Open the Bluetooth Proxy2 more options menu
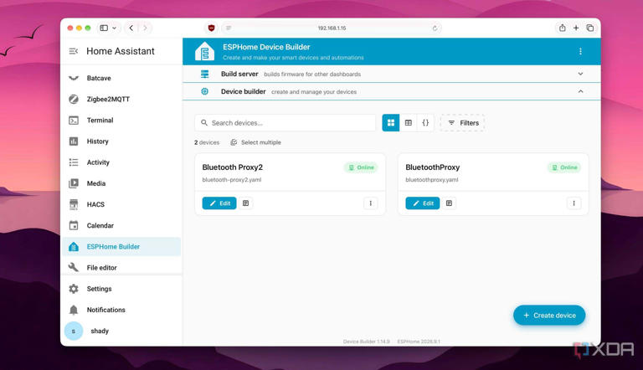Viewport: 643px width, 370px height. [371, 203]
